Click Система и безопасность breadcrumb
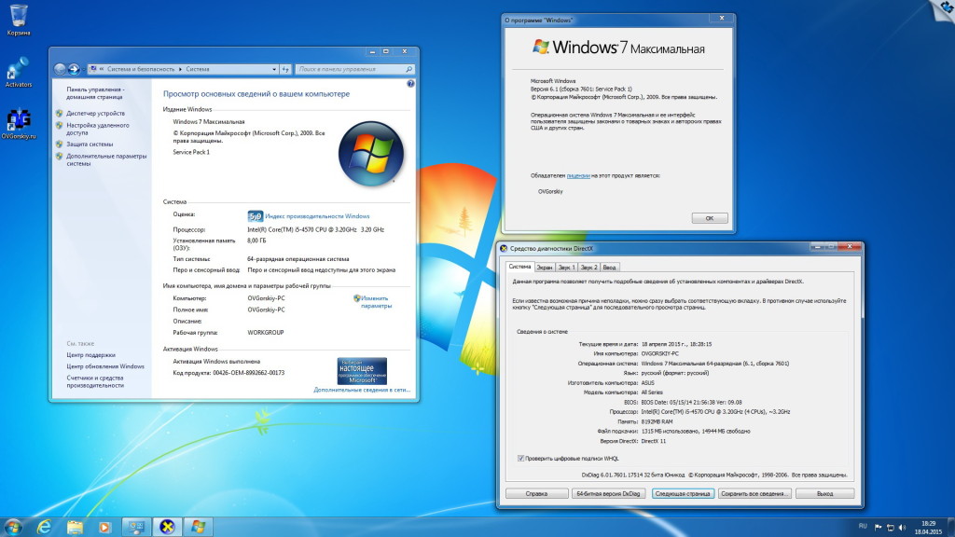Screen dimensions: 955x537 click(x=141, y=69)
